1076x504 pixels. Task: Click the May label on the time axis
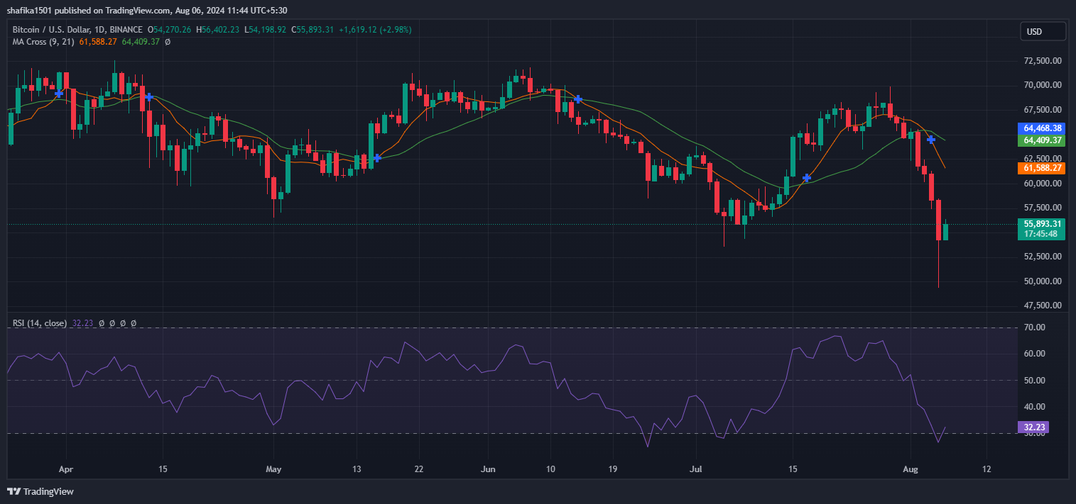pos(273,469)
